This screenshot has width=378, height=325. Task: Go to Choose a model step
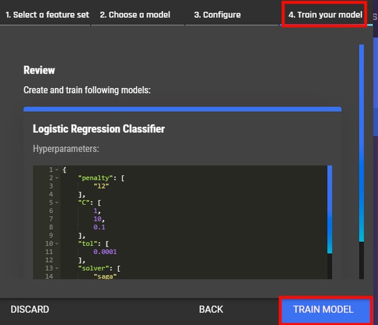point(135,14)
